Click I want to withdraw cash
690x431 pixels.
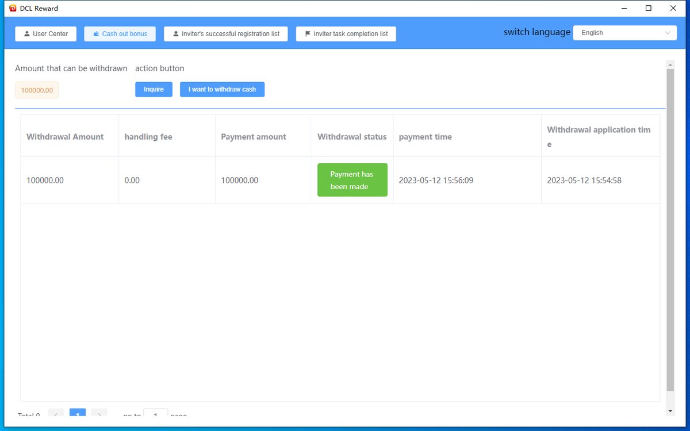click(x=222, y=89)
